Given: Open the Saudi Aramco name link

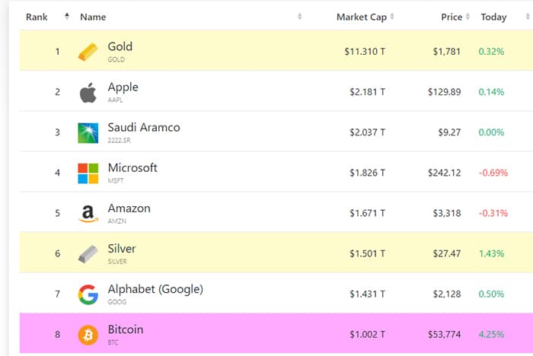Looking at the screenshot, I should coord(144,127).
